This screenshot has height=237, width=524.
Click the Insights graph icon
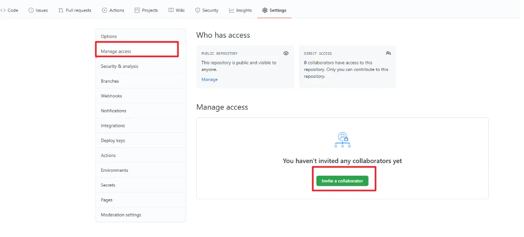[232, 10]
